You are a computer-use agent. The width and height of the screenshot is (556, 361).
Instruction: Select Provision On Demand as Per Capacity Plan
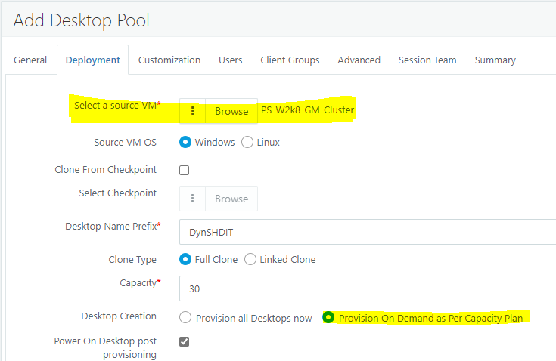pos(328,318)
